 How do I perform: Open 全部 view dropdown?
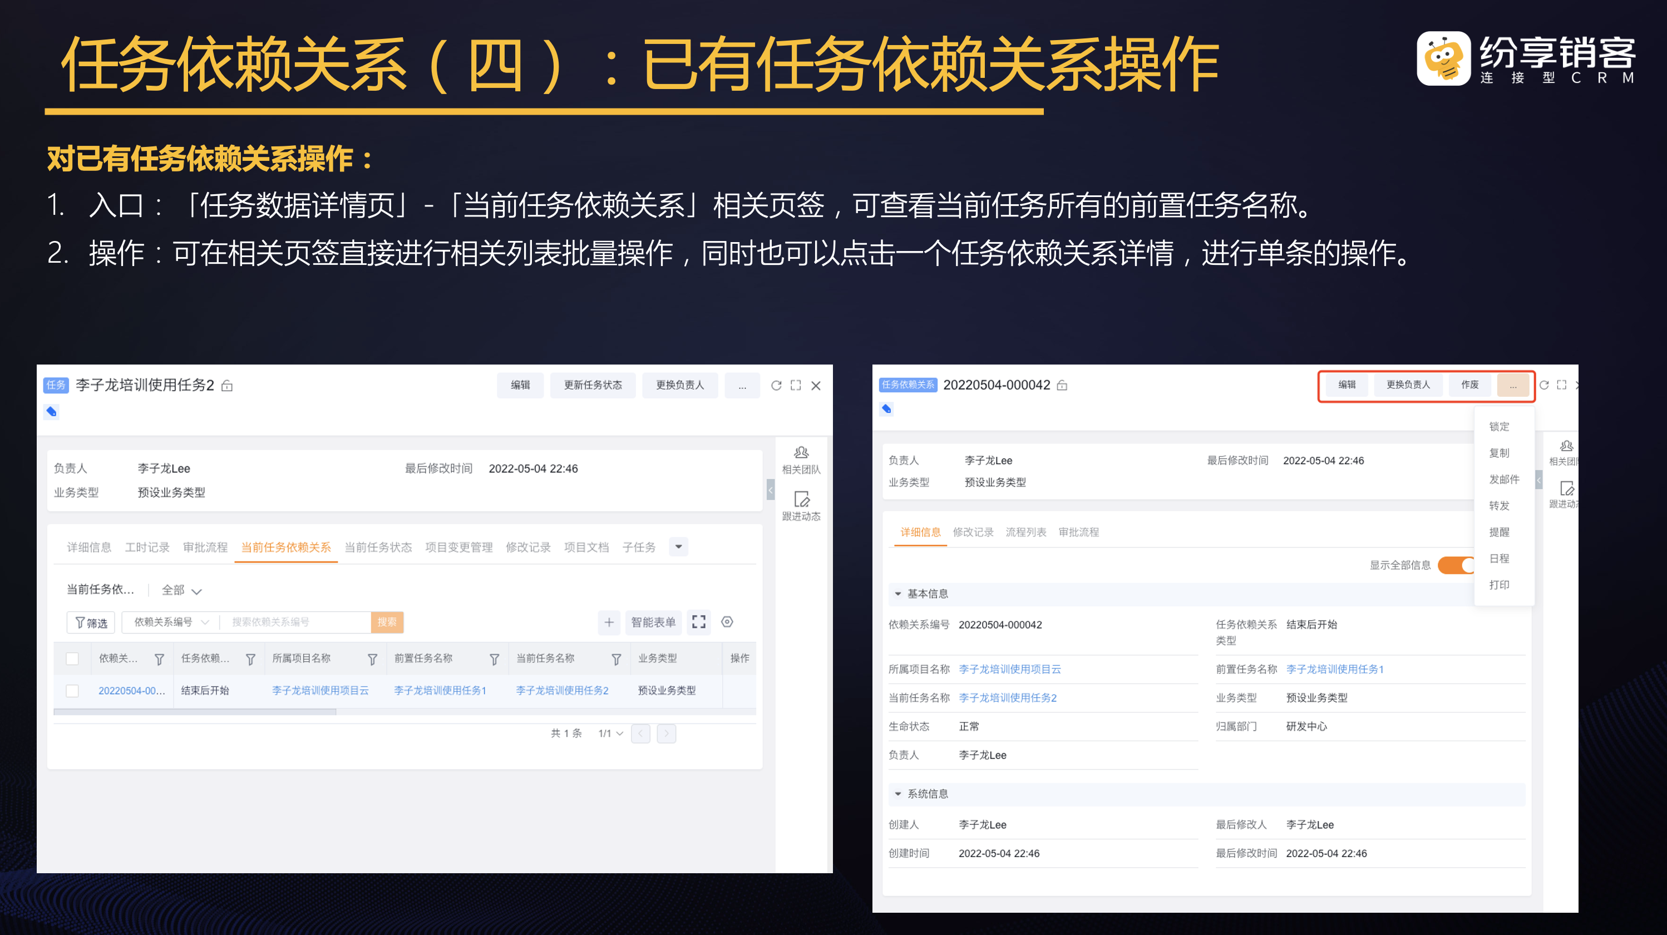click(182, 590)
